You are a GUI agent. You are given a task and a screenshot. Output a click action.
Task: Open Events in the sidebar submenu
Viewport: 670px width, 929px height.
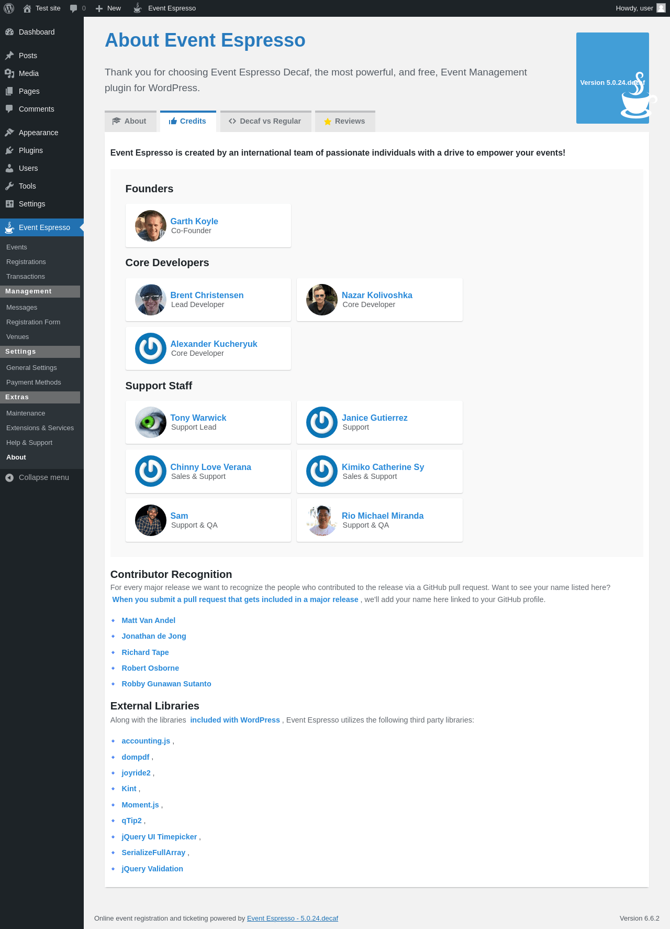(17, 247)
